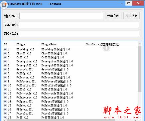Uncheck the checkbox for plugin ID 13
The height and width of the screenshot is (121, 145).
pos(5,97)
